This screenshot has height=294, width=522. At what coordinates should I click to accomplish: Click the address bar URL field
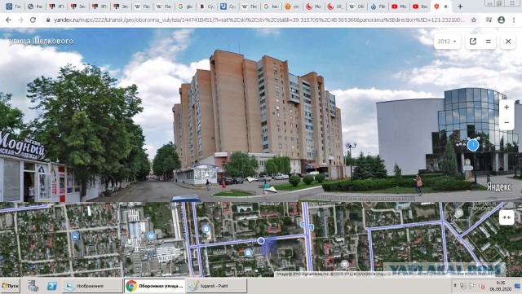pyautogui.click(x=259, y=20)
